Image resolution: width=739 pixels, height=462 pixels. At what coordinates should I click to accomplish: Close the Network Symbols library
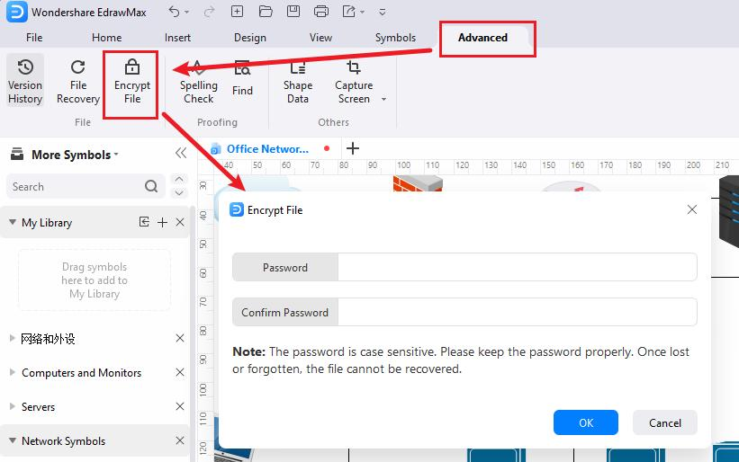click(180, 440)
